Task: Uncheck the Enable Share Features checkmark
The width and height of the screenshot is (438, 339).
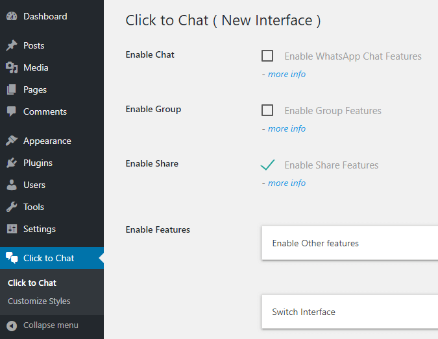Action: 267,165
